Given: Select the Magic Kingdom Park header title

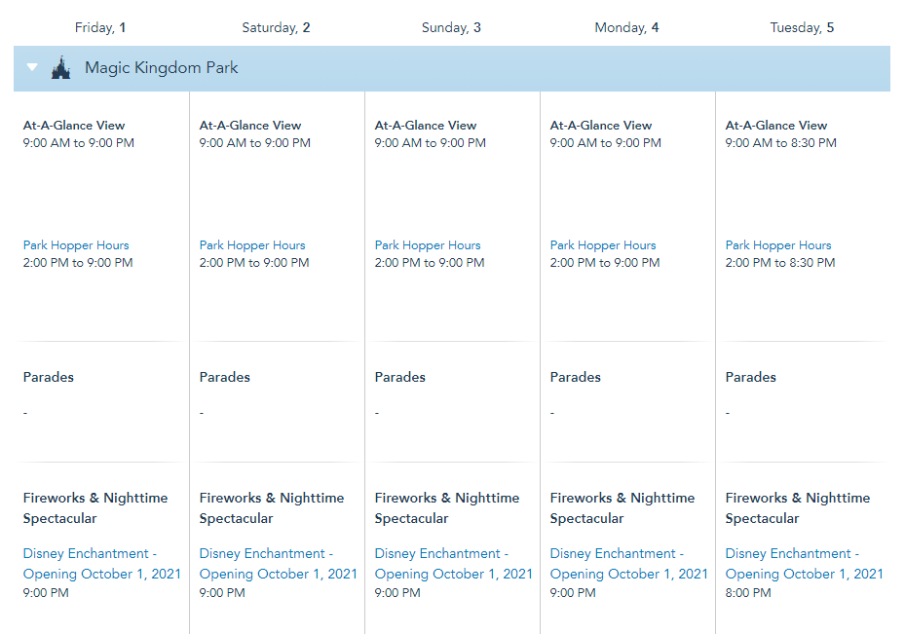Looking at the screenshot, I should point(161,68).
